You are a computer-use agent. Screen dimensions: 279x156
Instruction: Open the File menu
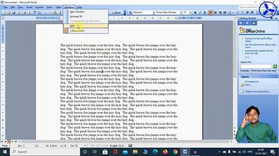[5, 7]
